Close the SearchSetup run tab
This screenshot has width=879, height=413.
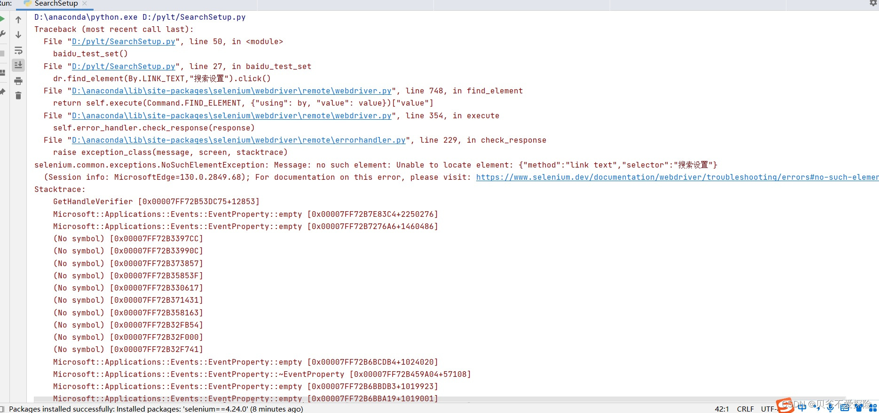(x=85, y=3)
